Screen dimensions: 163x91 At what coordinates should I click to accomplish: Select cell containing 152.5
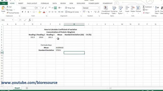[33, 37]
